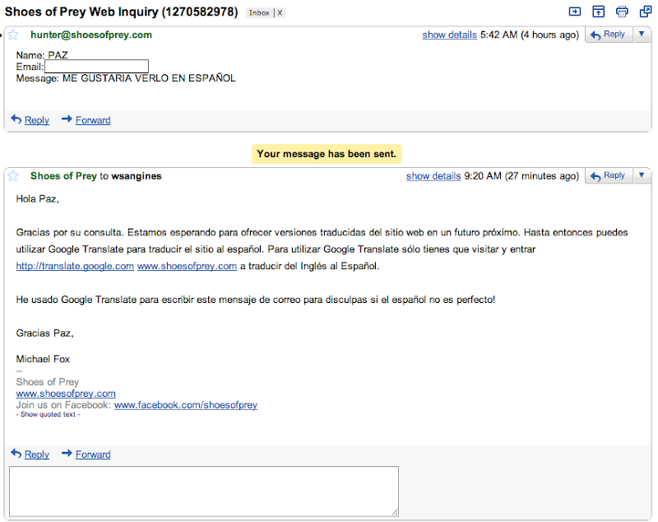Screen dimensions: 658x522
Task: Click the collapse all arrow icon at top right
Action: click(x=574, y=12)
